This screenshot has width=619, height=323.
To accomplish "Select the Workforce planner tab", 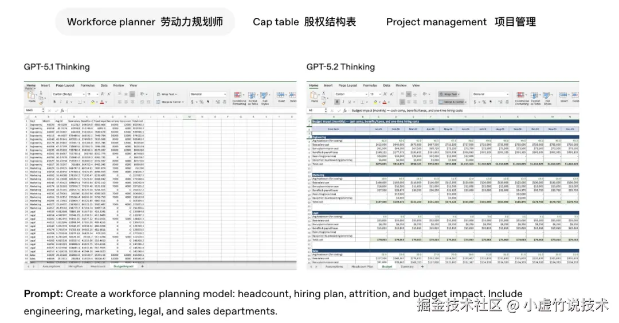I will pyautogui.click(x=145, y=22).
